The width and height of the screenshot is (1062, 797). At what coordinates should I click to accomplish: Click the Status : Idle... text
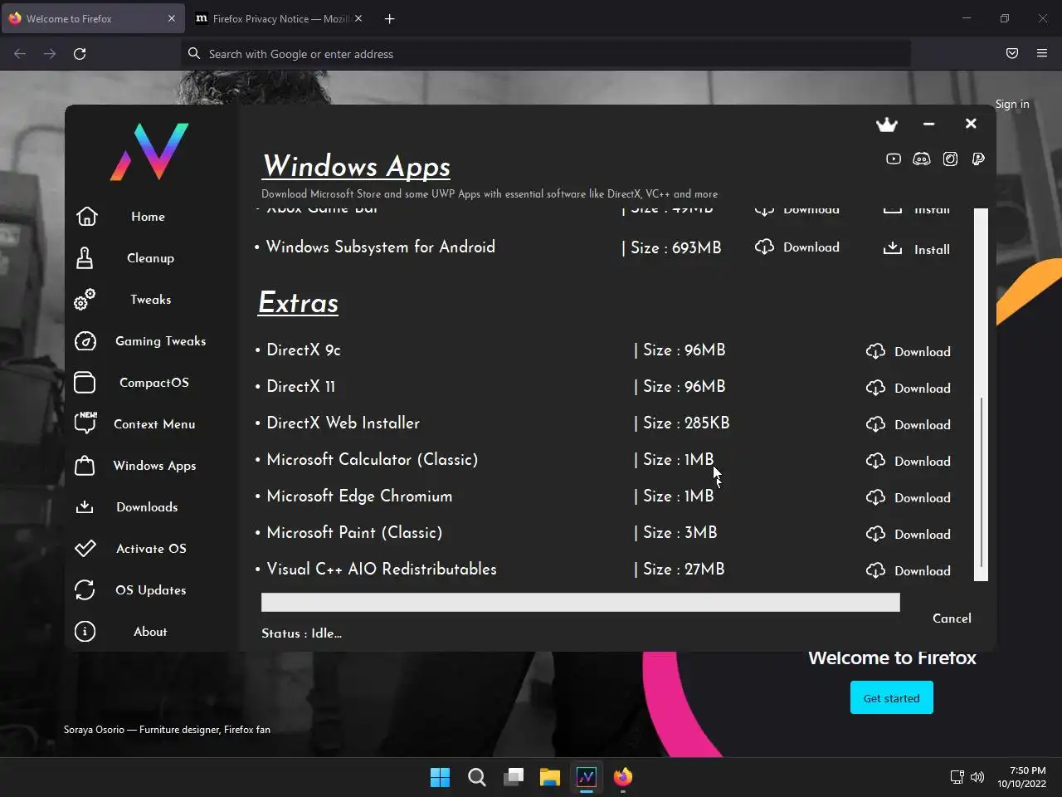pyautogui.click(x=301, y=633)
